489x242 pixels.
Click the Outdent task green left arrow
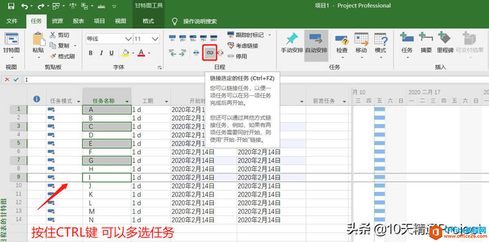click(x=172, y=53)
